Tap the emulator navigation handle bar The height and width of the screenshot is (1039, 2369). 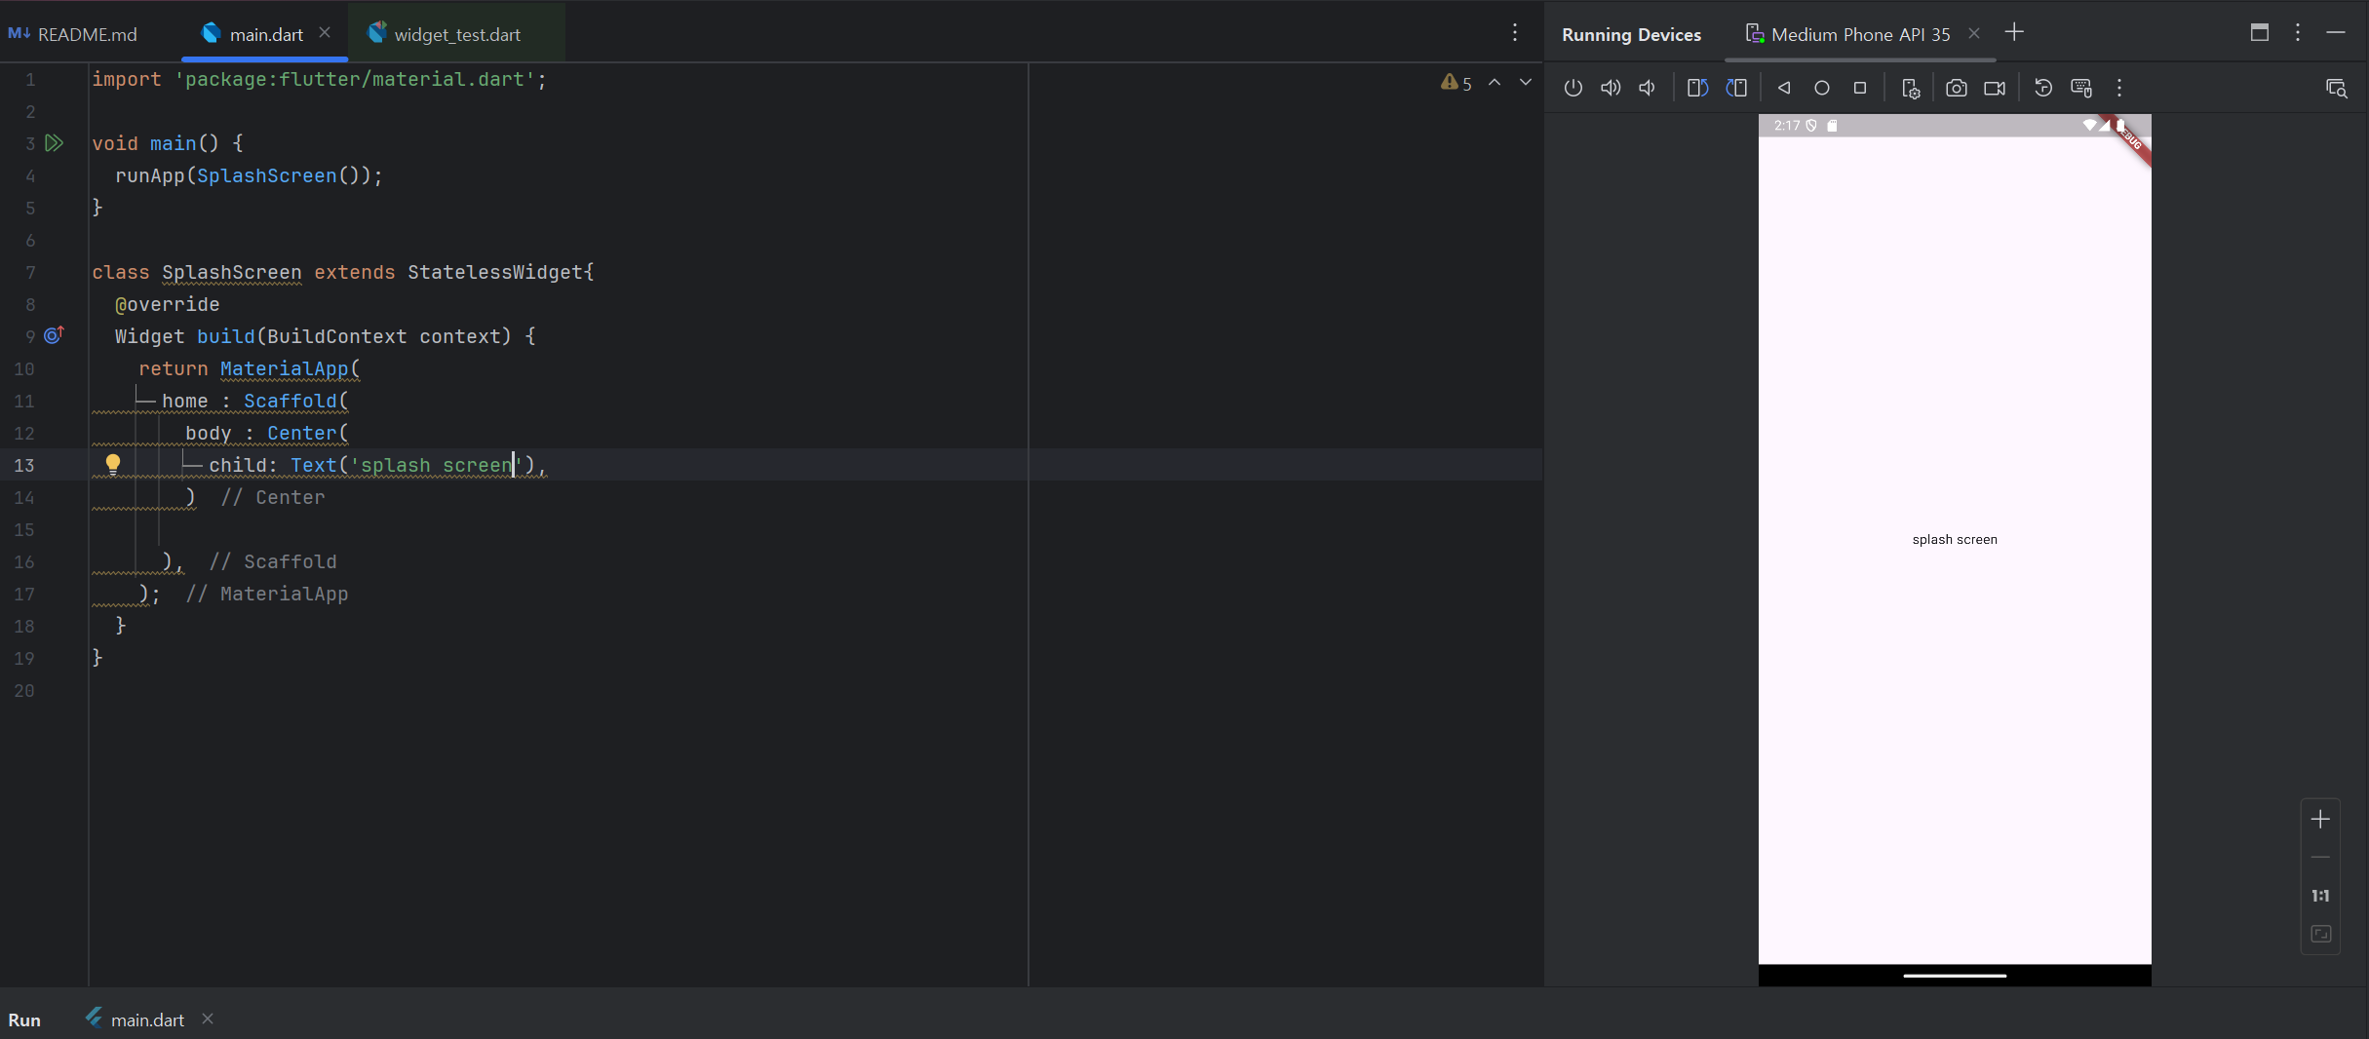click(x=1955, y=975)
